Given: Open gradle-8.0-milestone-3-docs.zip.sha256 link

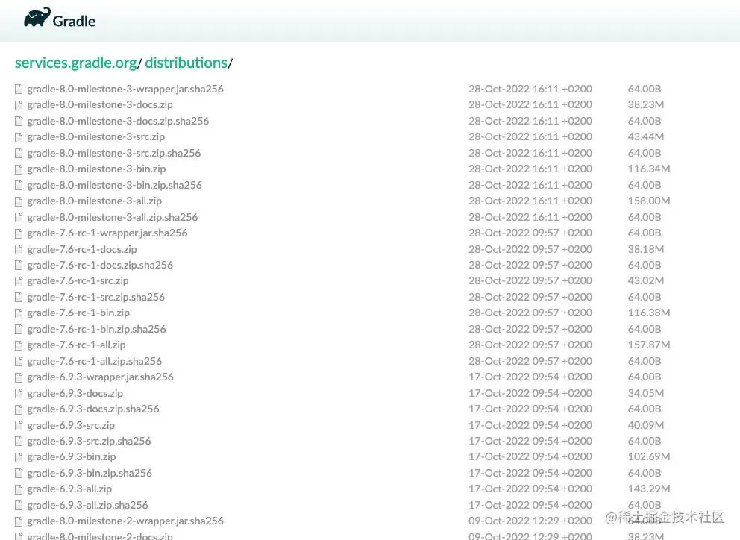Looking at the screenshot, I should coord(118,121).
